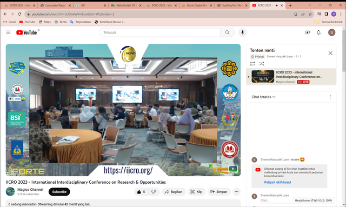The image size is (346, 207).
Task: Click the address bar URL
Action: pos(73,15)
